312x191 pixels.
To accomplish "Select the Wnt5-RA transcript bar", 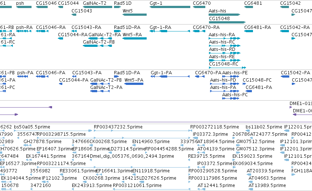I will coord(135,38).
